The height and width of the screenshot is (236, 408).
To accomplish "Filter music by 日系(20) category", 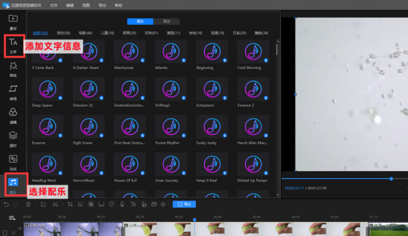I will pyautogui.click(x=239, y=33).
